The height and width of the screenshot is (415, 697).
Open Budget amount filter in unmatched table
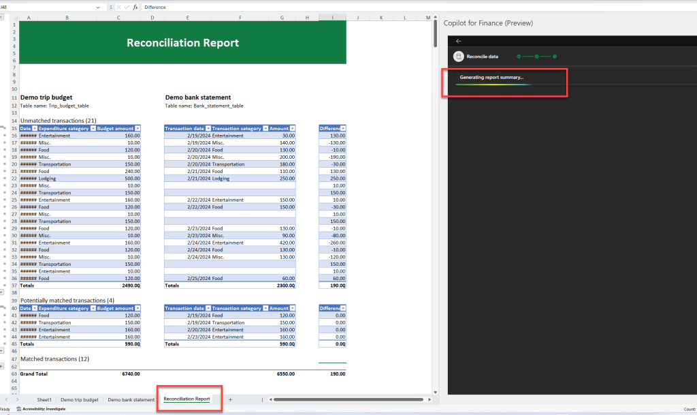coord(137,128)
